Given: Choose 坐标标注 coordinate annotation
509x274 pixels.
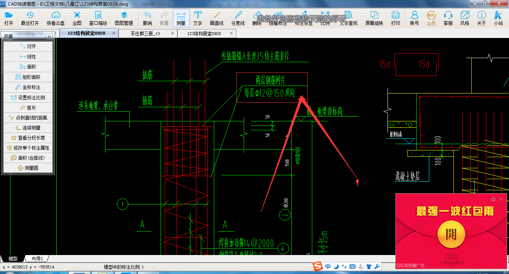Looking at the screenshot, I should tap(28, 87).
